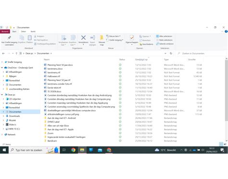This screenshot has height=179, width=228.
Task: Click Bewerken in the Openen group
Action: [x=145, y=40]
